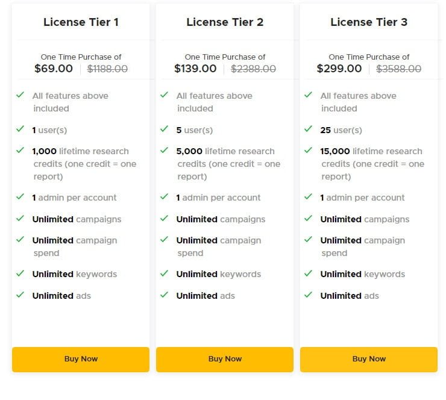Select the License Tier 1 heading
446x400 pixels.
pos(81,22)
